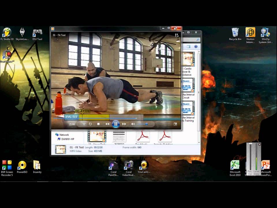This screenshot has height=208, width=277.
Task: Enter full screen view in player
Action: (175, 124)
